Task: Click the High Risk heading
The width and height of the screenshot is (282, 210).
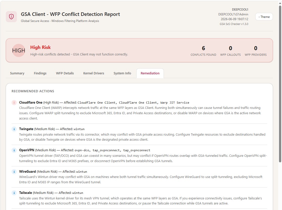Action: tap(41, 47)
